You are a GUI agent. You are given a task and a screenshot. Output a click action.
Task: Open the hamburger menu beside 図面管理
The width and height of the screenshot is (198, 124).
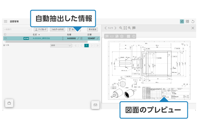(5, 21)
